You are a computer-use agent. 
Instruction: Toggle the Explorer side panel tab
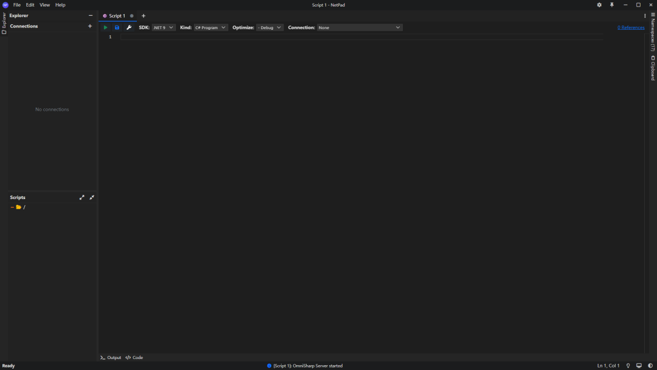(4, 23)
